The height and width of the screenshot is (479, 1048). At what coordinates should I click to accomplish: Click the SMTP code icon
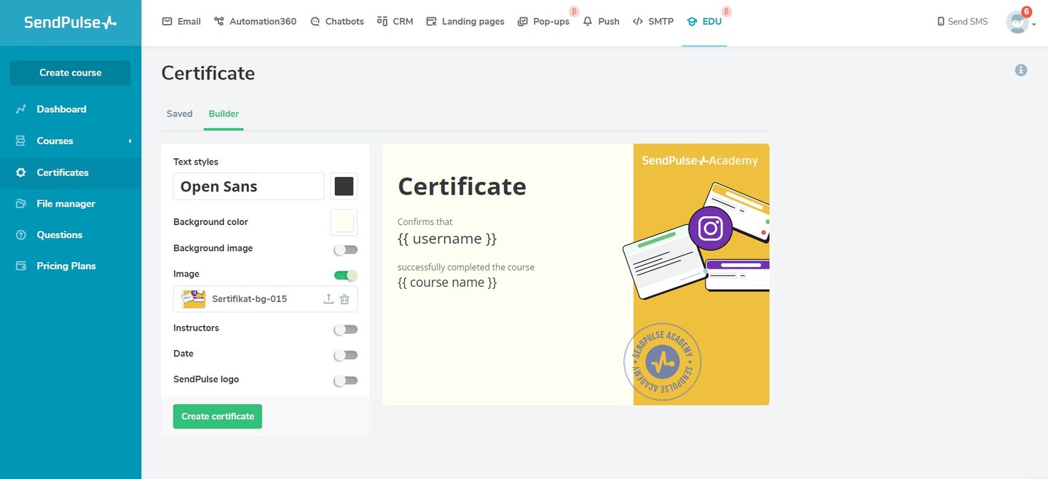(x=638, y=21)
